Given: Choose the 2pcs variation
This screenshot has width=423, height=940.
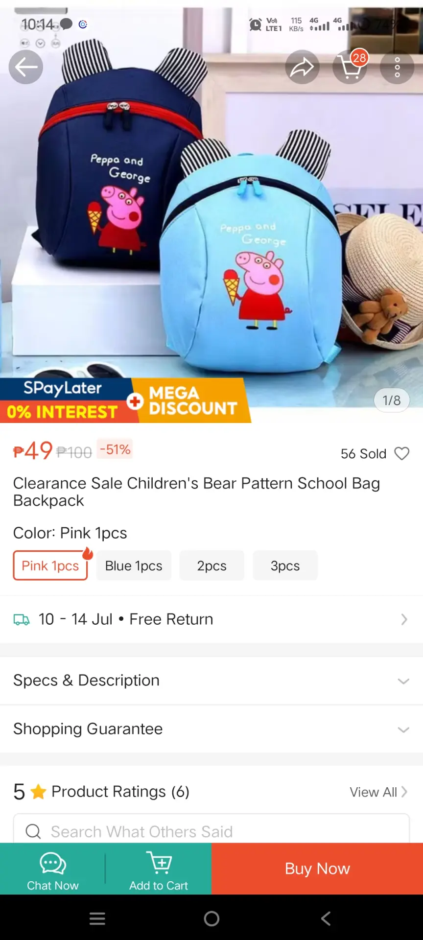Looking at the screenshot, I should (x=211, y=565).
